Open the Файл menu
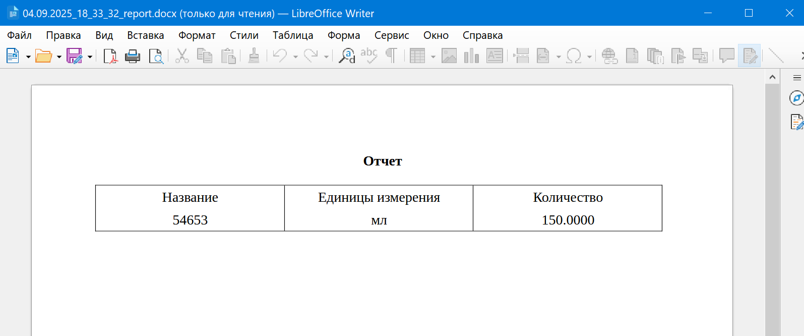Image resolution: width=804 pixels, height=336 pixels. click(x=19, y=35)
